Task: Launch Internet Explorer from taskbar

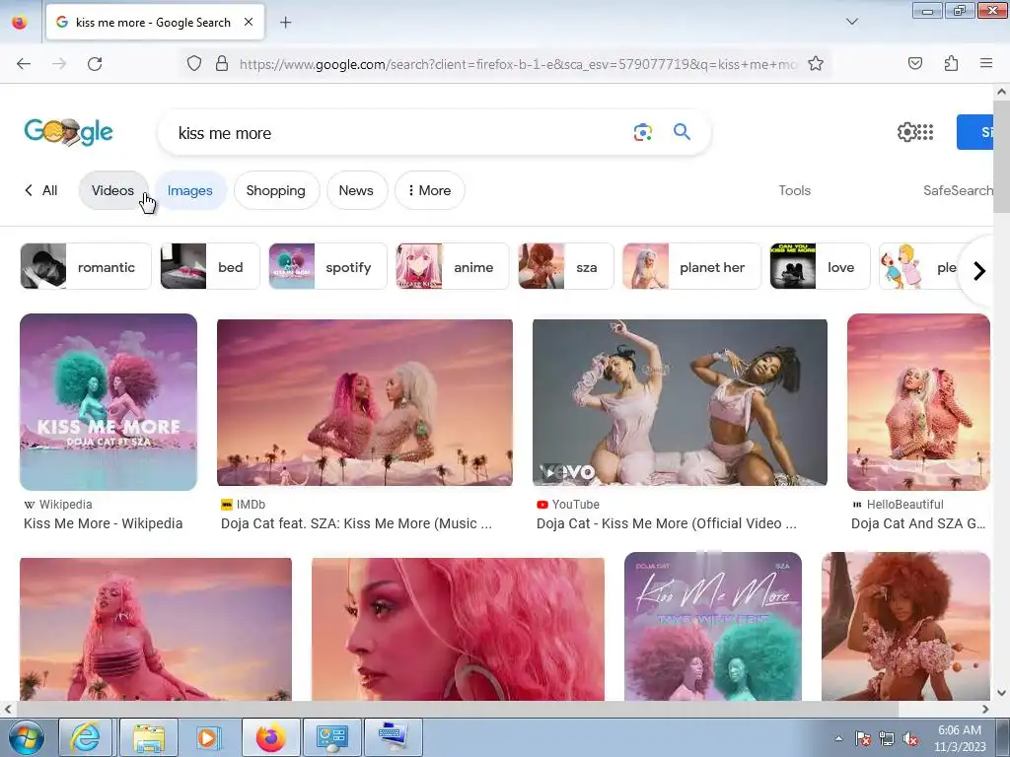Action: tap(85, 737)
